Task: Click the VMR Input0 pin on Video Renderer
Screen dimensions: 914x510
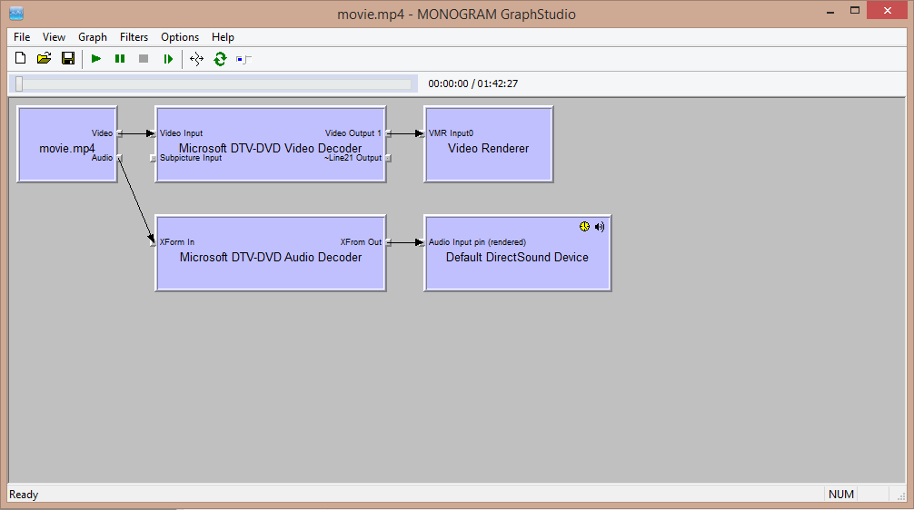Action: pos(422,133)
